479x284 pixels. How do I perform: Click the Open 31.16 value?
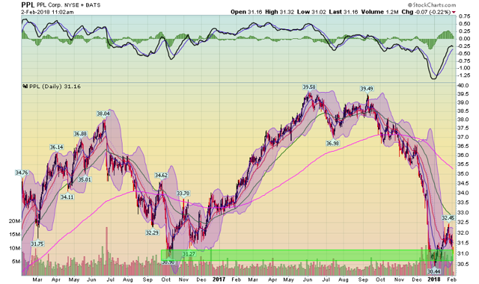[x=247, y=12]
